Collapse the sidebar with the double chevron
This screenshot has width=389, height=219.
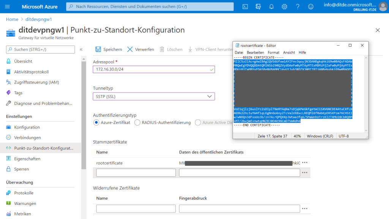coord(81,49)
